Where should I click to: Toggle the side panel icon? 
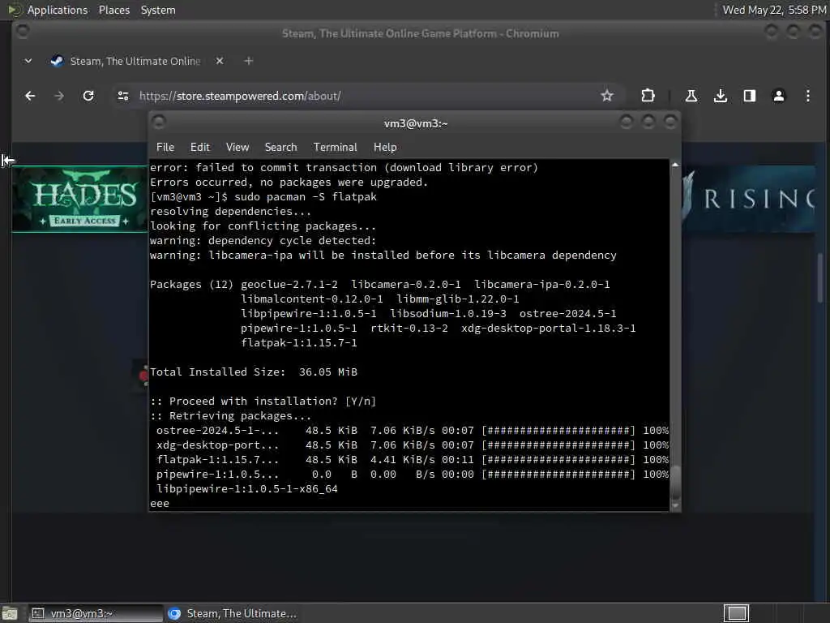click(x=750, y=96)
